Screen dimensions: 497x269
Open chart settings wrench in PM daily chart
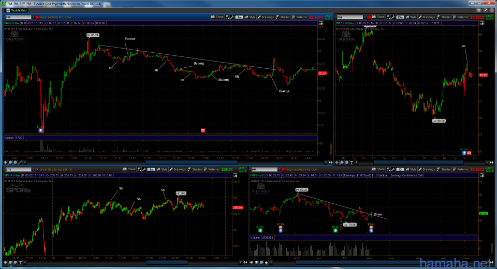[x=393, y=170]
